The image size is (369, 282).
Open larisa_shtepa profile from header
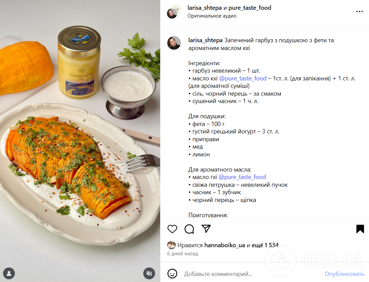pyautogui.click(x=204, y=8)
